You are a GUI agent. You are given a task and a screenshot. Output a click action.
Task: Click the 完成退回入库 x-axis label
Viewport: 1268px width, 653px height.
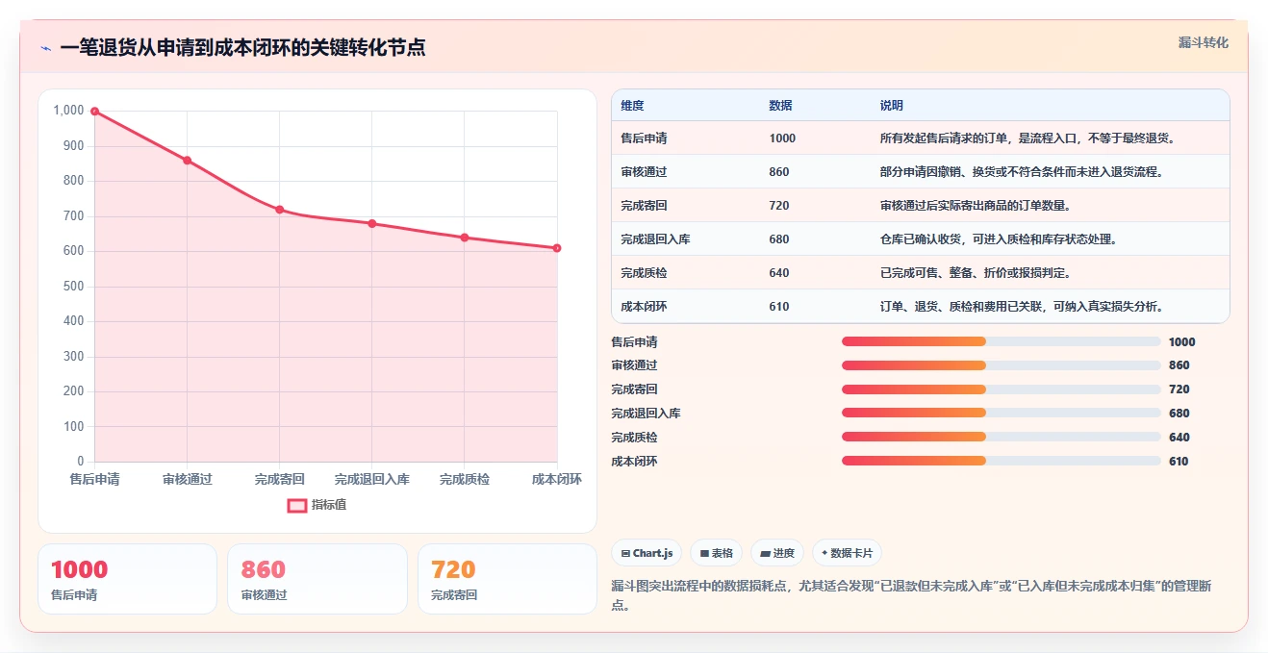[x=372, y=479]
